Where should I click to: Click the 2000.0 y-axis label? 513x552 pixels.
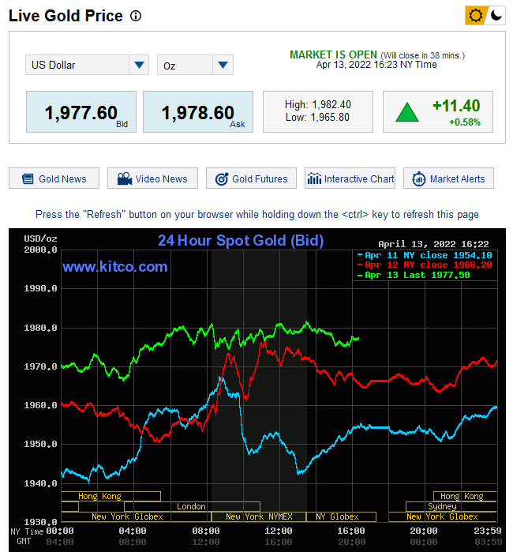40,250
